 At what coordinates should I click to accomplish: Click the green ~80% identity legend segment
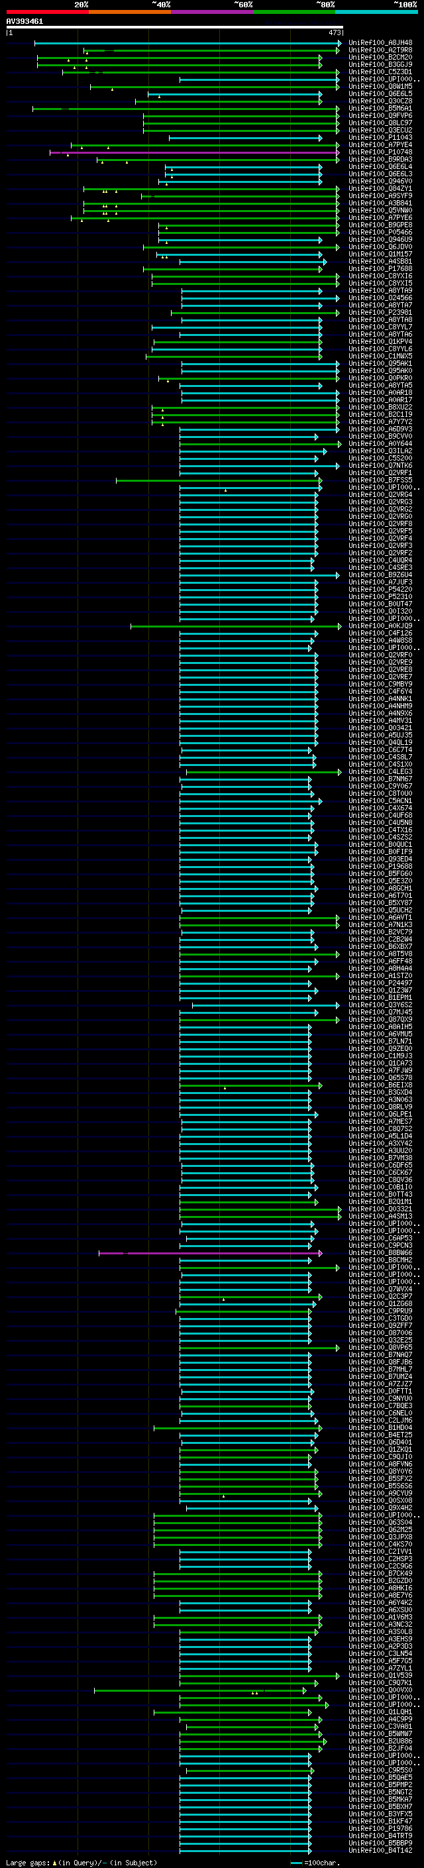coord(294,12)
